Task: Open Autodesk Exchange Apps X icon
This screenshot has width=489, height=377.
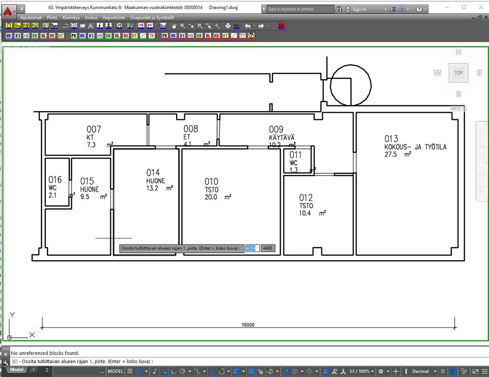Action: tap(393, 9)
